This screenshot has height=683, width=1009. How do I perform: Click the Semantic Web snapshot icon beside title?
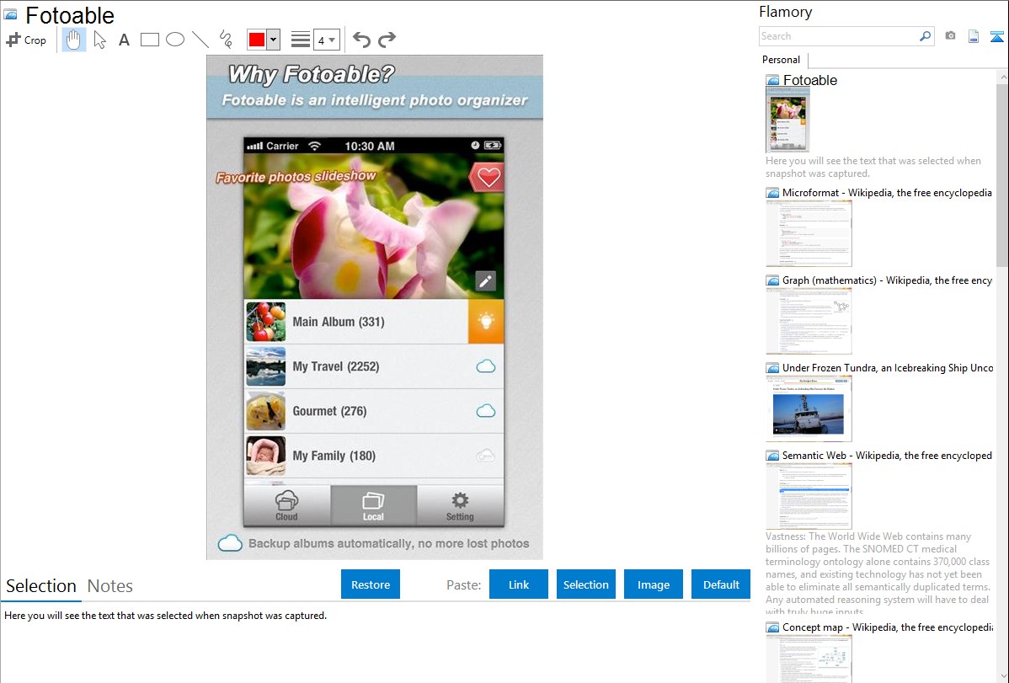773,456
